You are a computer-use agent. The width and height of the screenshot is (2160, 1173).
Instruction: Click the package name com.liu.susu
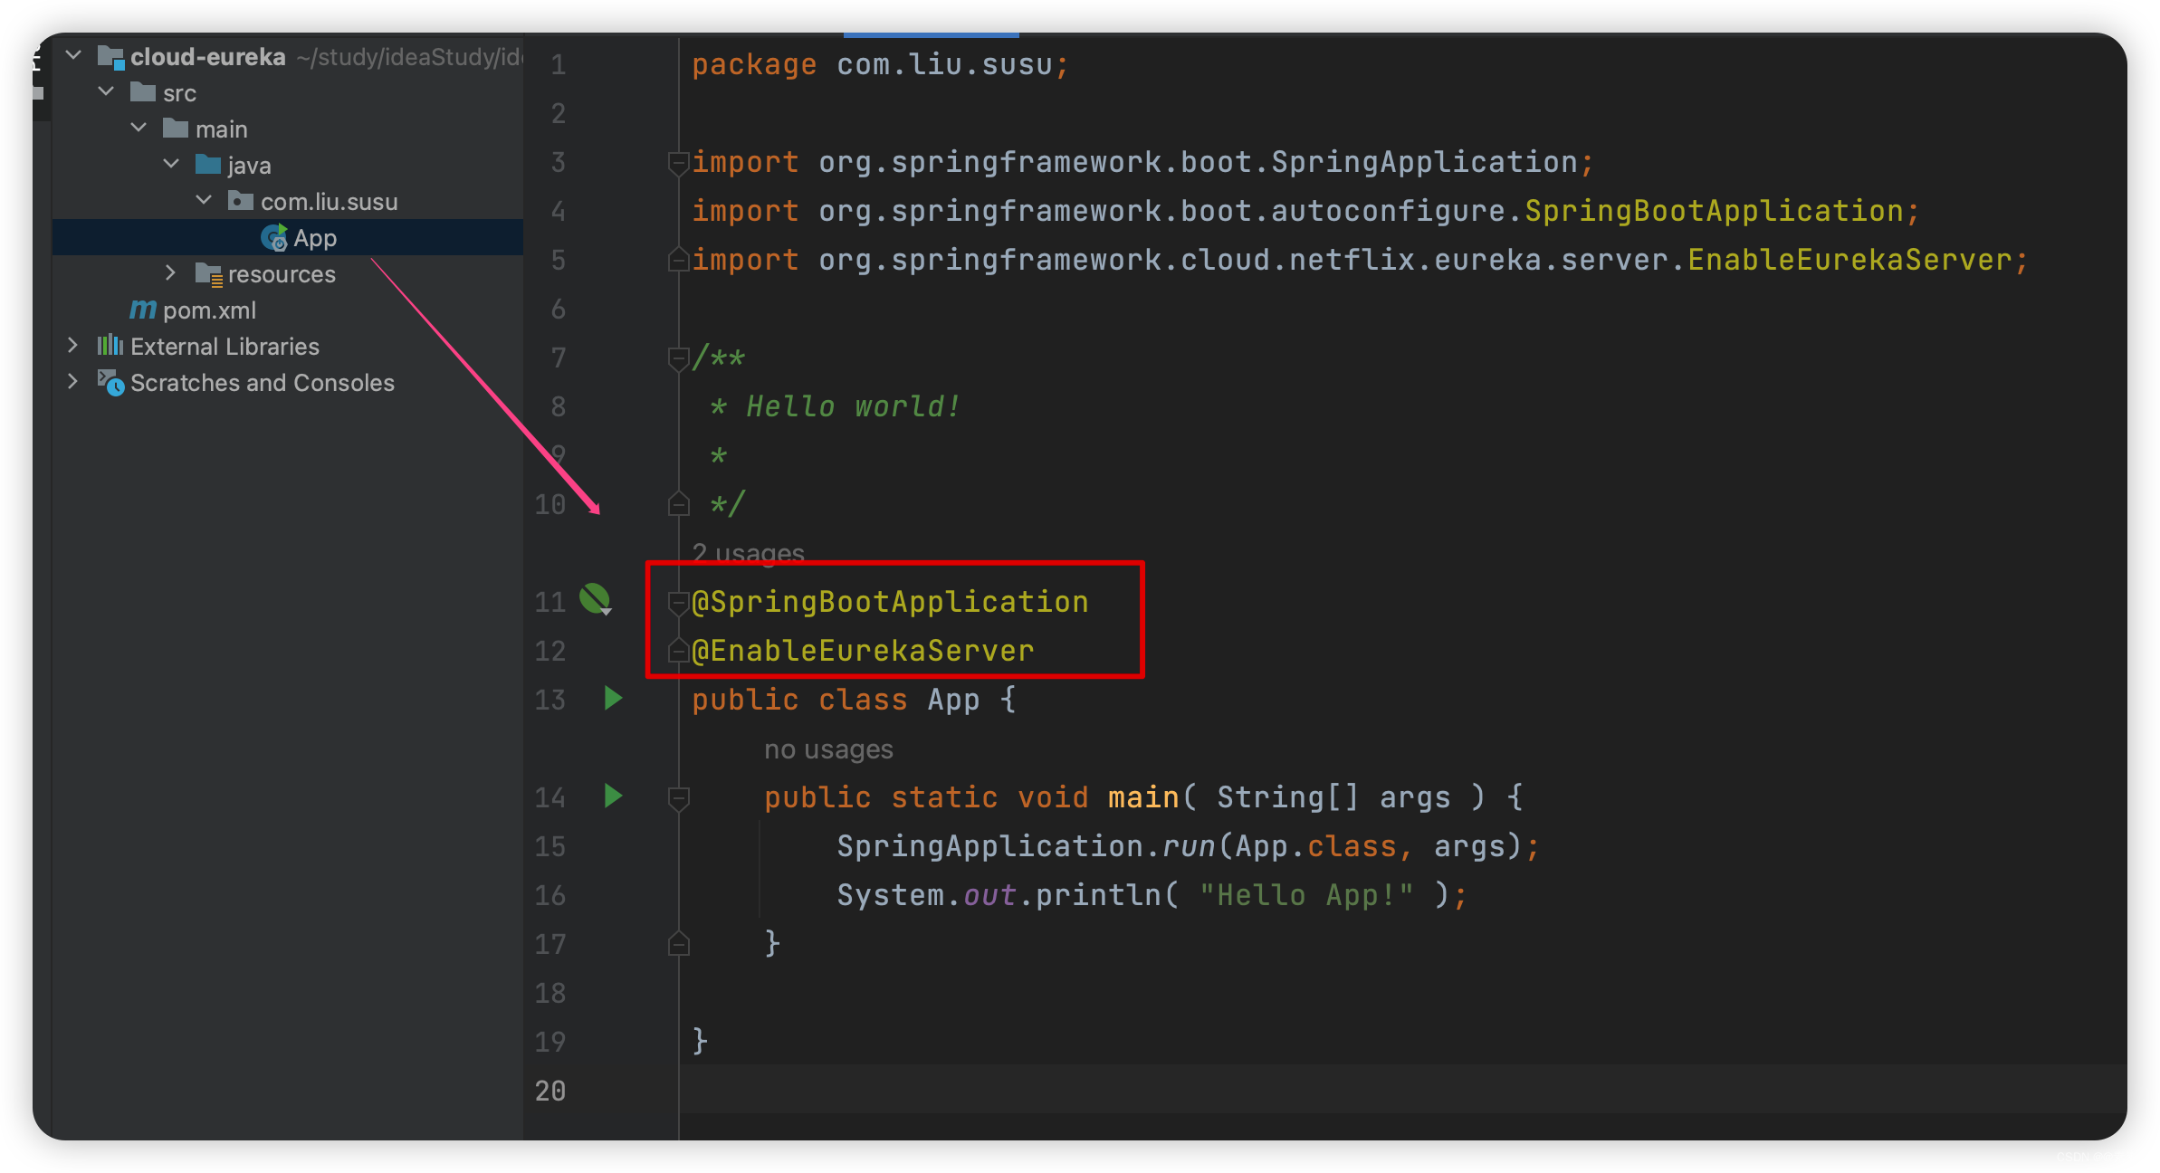(944, 64)
